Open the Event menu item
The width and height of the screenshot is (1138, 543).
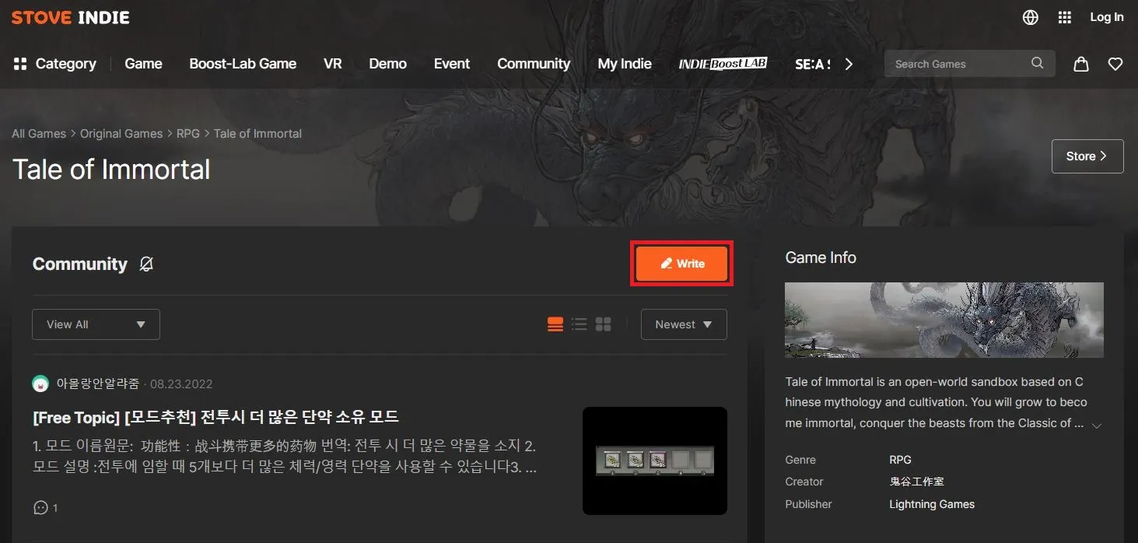tap(452, 64)
